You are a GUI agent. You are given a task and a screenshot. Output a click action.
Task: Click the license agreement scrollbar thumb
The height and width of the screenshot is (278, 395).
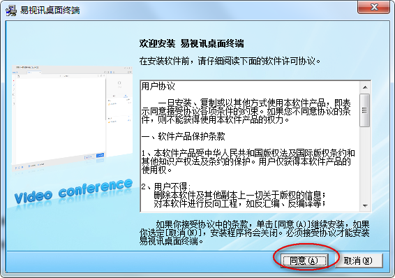pos(365,110)
